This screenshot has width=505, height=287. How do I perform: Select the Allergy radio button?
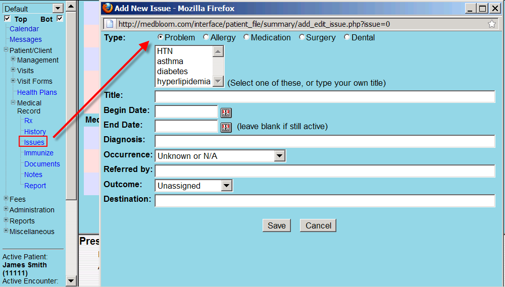click(206, 37)
